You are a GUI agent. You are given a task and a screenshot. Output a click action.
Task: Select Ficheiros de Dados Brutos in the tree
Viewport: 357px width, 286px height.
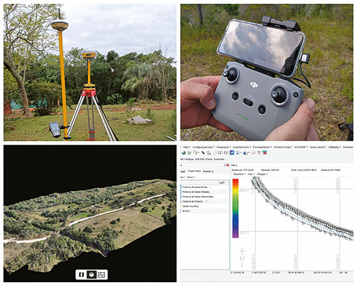tap(194, 187)
